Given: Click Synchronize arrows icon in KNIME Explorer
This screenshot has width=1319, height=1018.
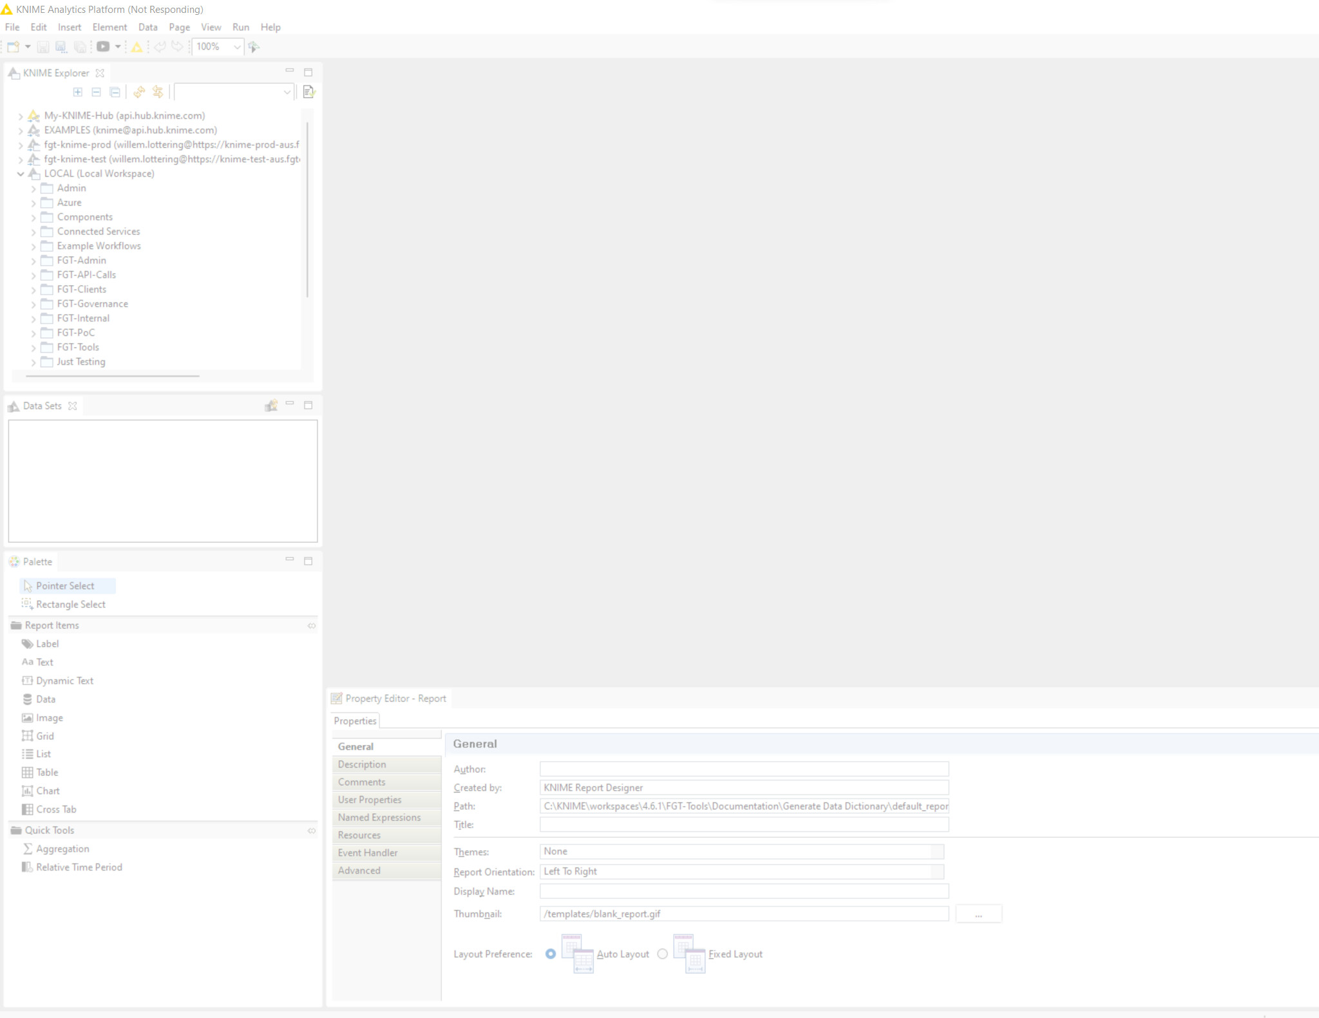Looking at the screenshot, I should tap(158, 92).
